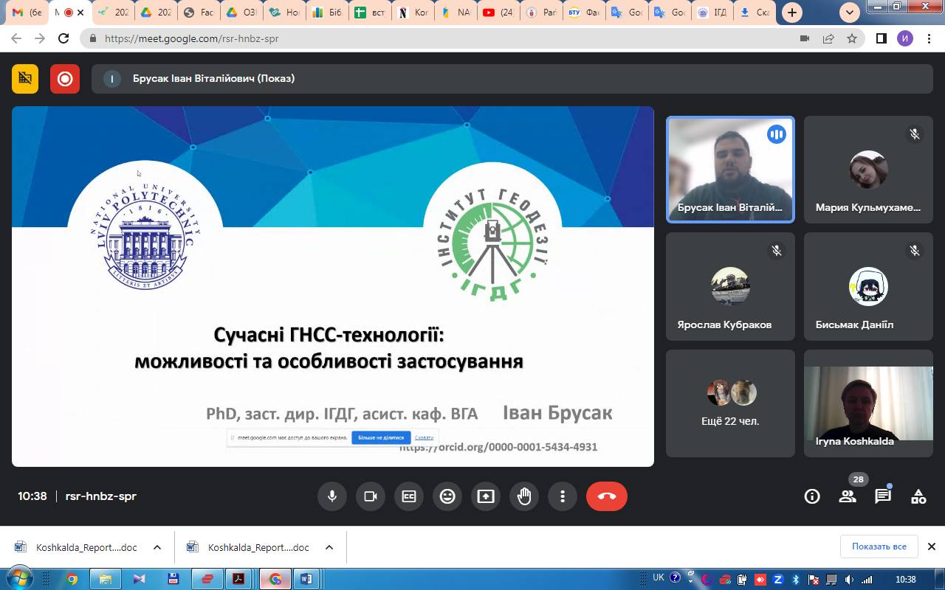Viewport: 945px width, 590px height.
Task: Click muted mic icon on Мария Кульмухаме tile
Action: (x=915, y=134)
